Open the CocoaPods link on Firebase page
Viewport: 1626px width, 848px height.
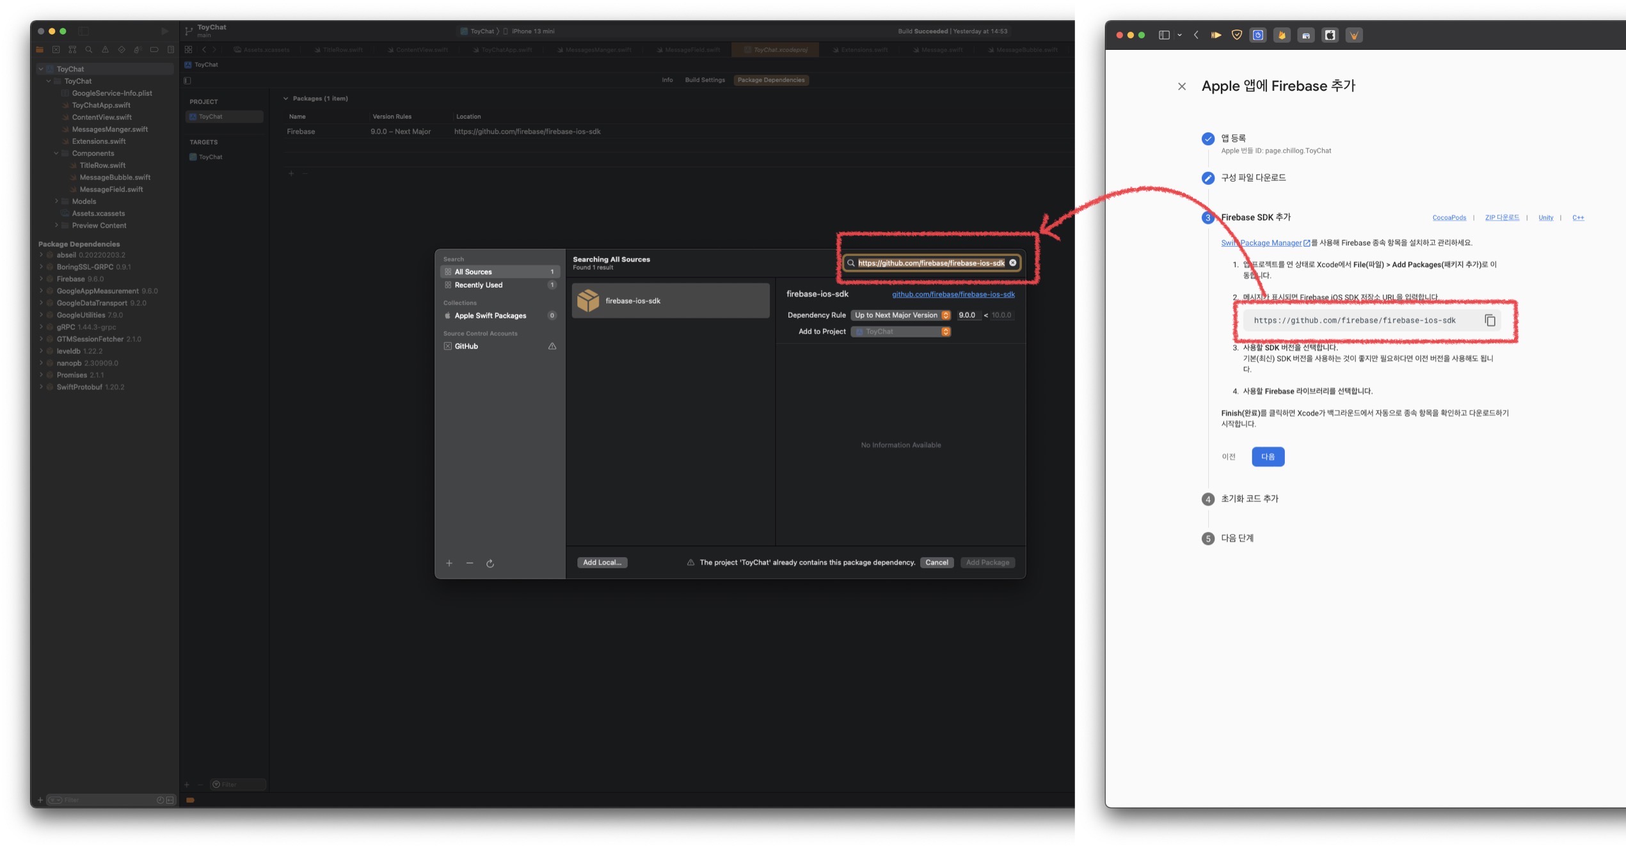(x=1449, y=217)
